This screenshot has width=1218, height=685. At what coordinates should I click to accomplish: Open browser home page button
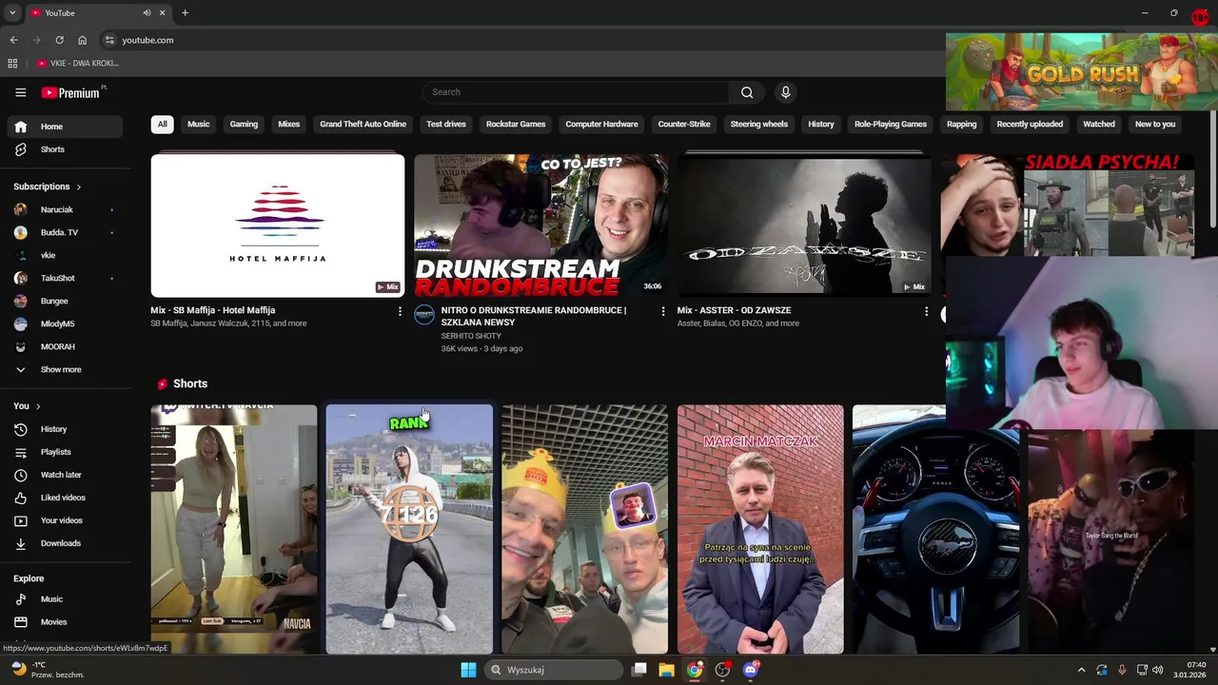tap(82, 40)
